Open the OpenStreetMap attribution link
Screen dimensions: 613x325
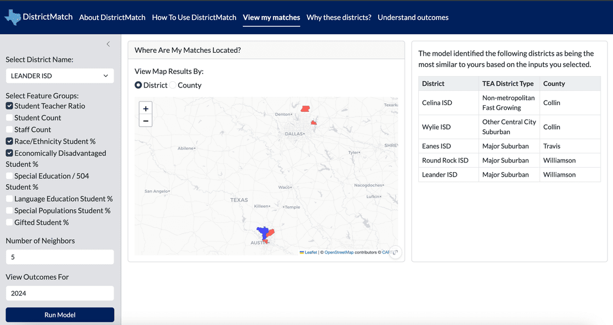coord(339,253)
